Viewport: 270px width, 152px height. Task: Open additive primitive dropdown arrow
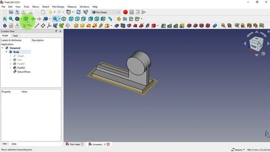pyautogui.click(x=111, y=26)
